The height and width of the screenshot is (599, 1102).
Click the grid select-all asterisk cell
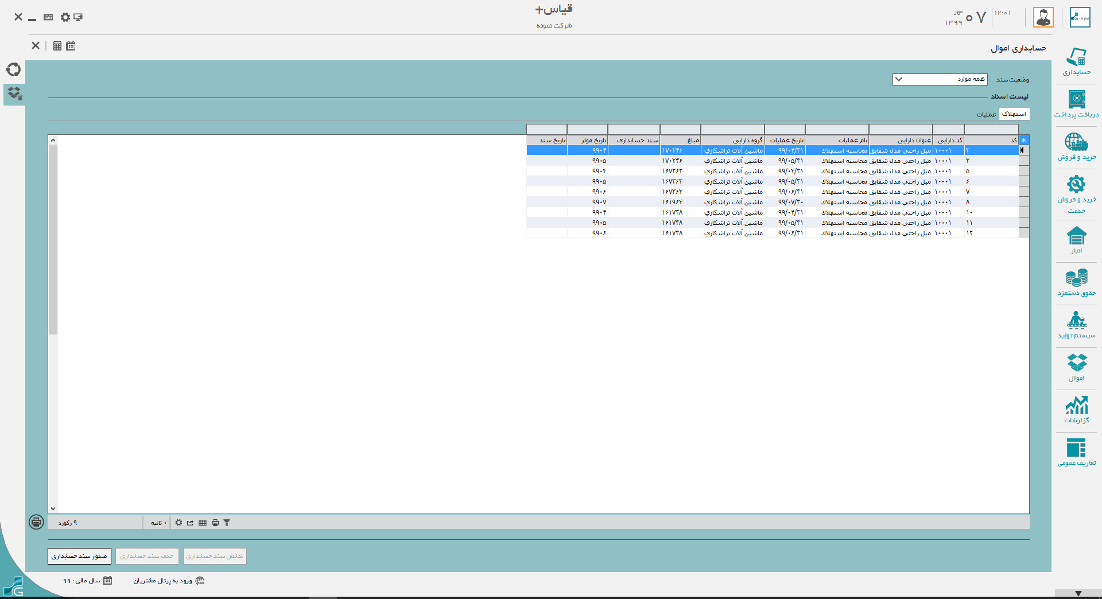pos(1024,140)
